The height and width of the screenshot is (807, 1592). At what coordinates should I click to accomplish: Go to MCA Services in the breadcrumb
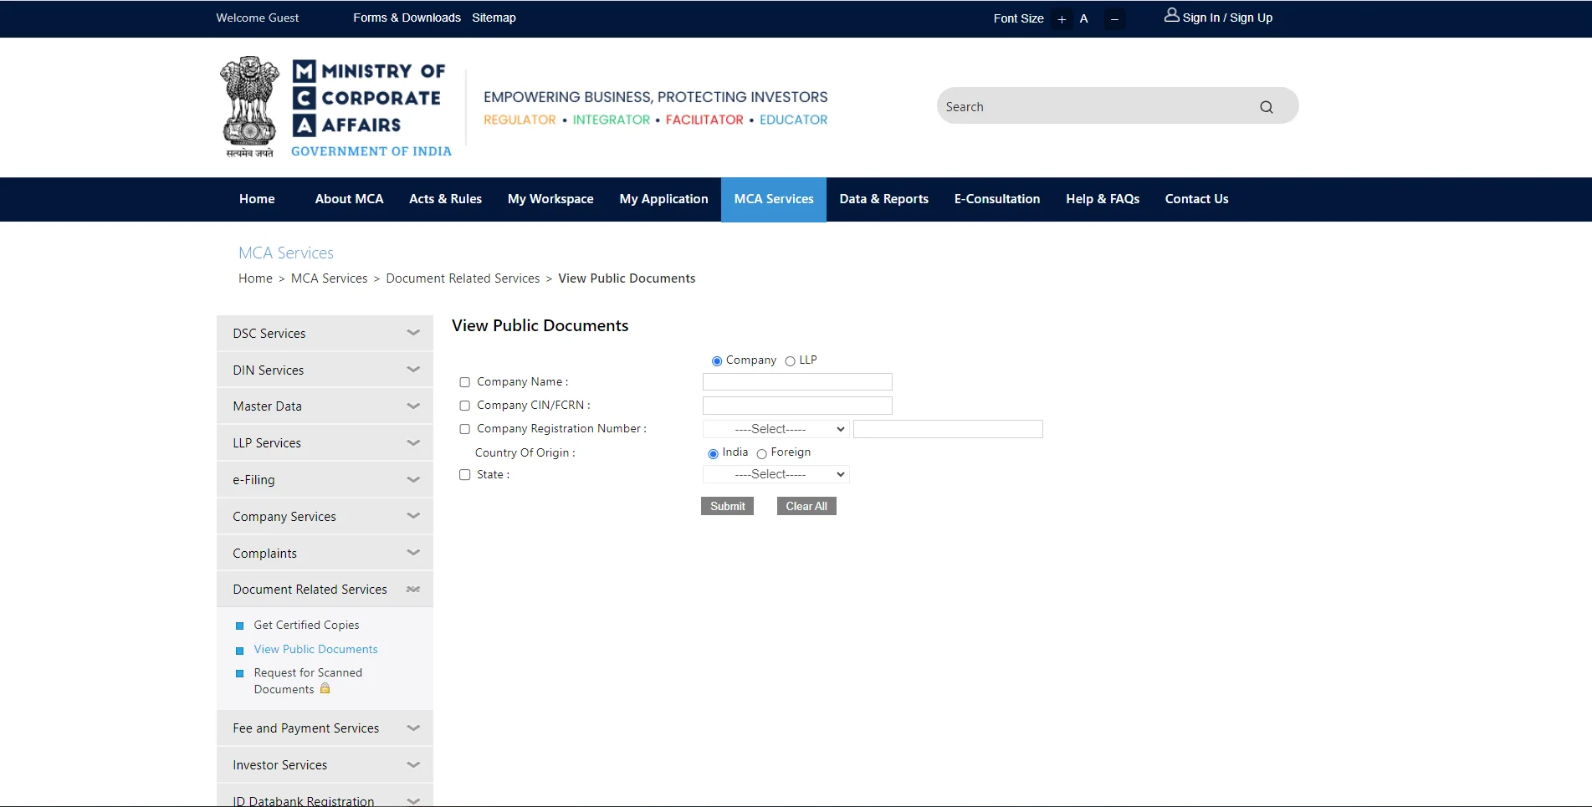click(x=329, y=278)
